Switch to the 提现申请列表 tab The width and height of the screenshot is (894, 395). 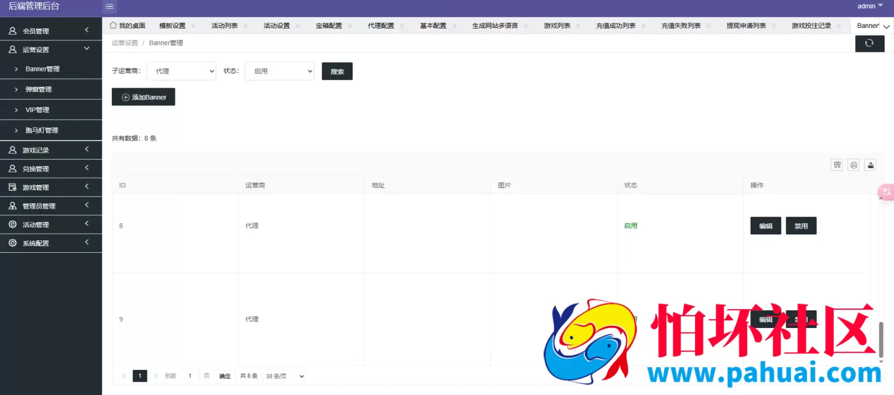click(x=746, y=26)
